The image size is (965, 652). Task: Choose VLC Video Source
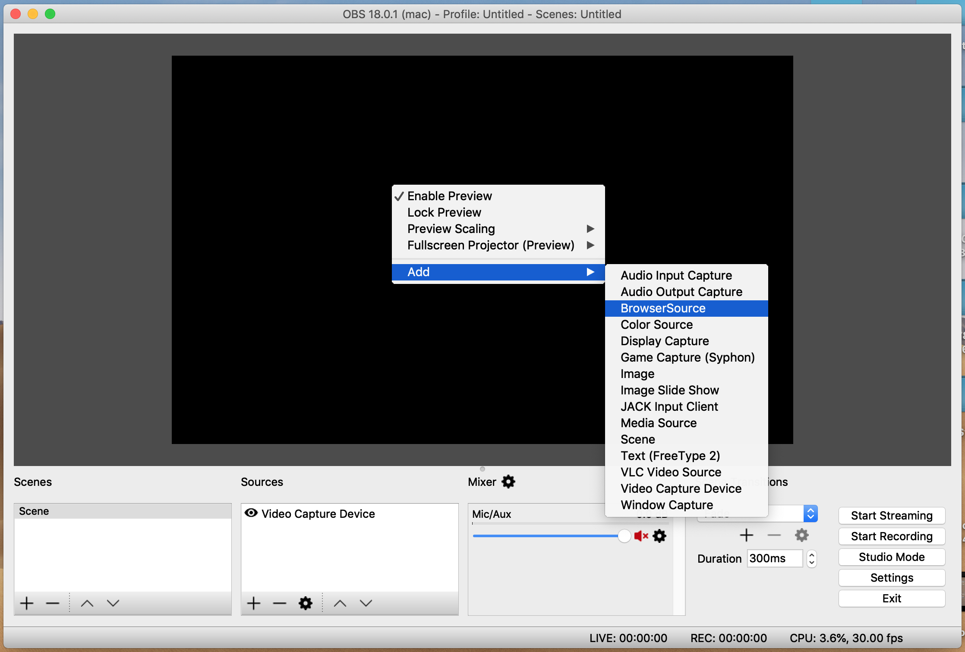click(686, 472)
